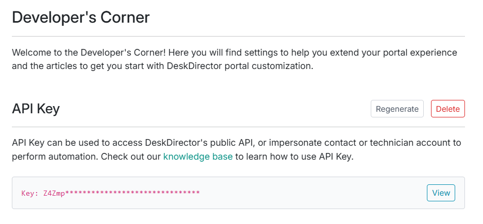
Task: Select the API Key section heading
Action: pyautogui.click(x=36, y=109)
